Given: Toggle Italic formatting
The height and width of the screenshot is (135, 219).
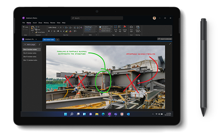Looking at the screenshot, I should 52,31.
